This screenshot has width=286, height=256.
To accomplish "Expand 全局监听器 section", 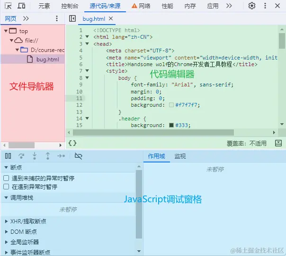I will [6, 242].
